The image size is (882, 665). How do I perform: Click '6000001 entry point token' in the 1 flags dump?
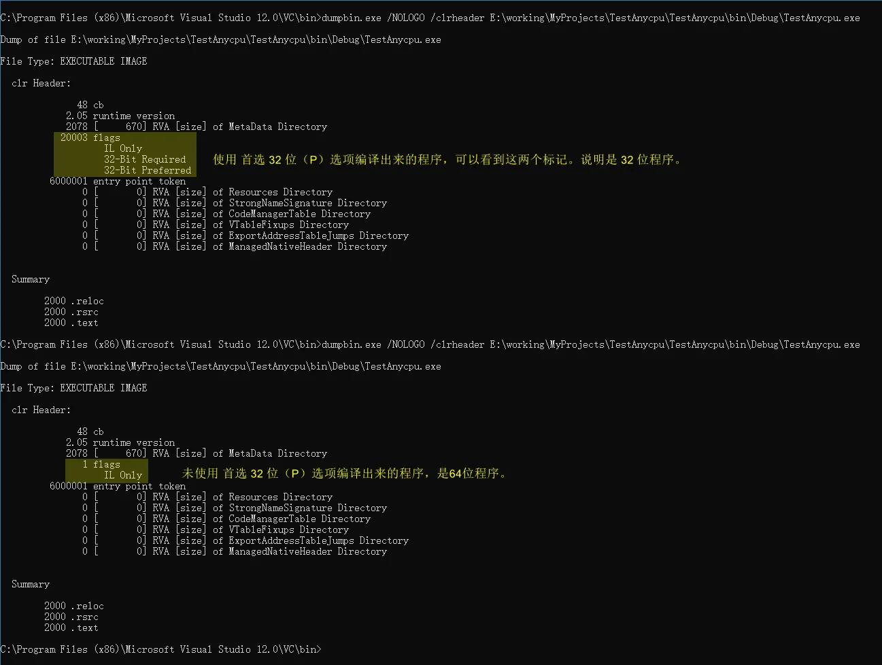(x=118, y=486)
